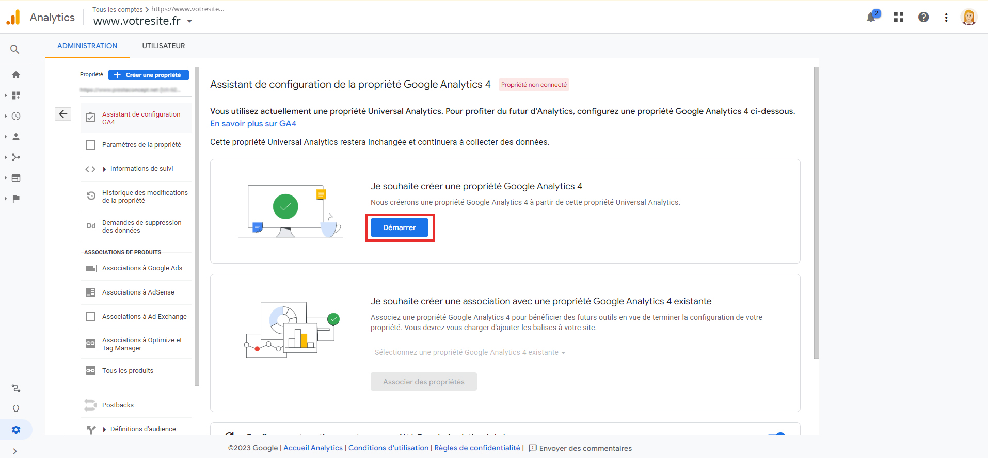Click the Google Analytics logo
Viewport: 988px width, 458px height.
(x=13, y=17)
